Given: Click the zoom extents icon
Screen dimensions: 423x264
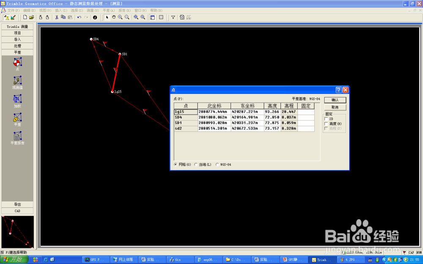Looking at the screenshot, I should [x=136, y=17].
